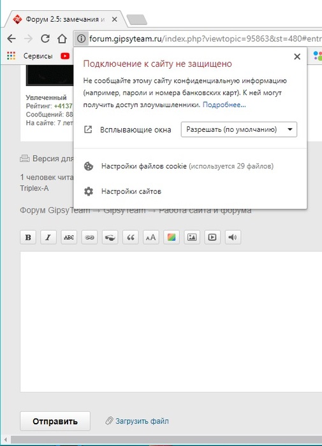Click the cookie icon in popup
322x446 pixels.
pos(89,166)
